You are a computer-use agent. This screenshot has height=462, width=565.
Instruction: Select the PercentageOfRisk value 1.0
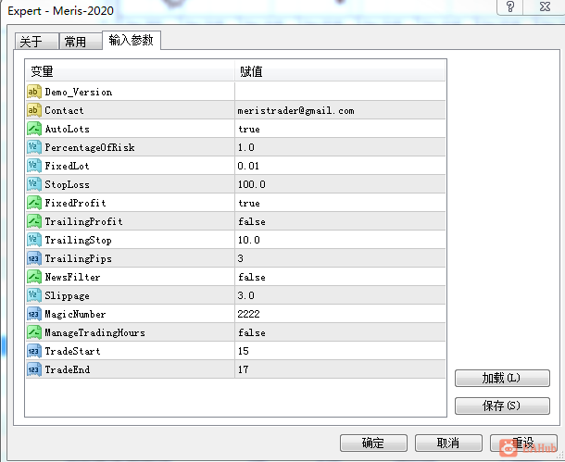pyautogui.click(x=340, y=147)
